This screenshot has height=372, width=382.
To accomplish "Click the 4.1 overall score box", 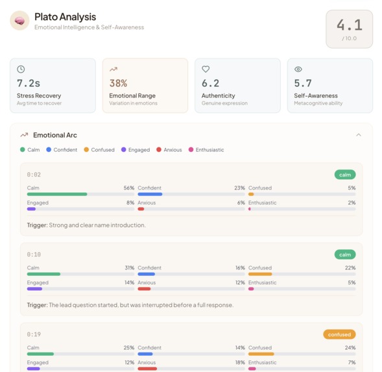I will [x=349, y=29].
